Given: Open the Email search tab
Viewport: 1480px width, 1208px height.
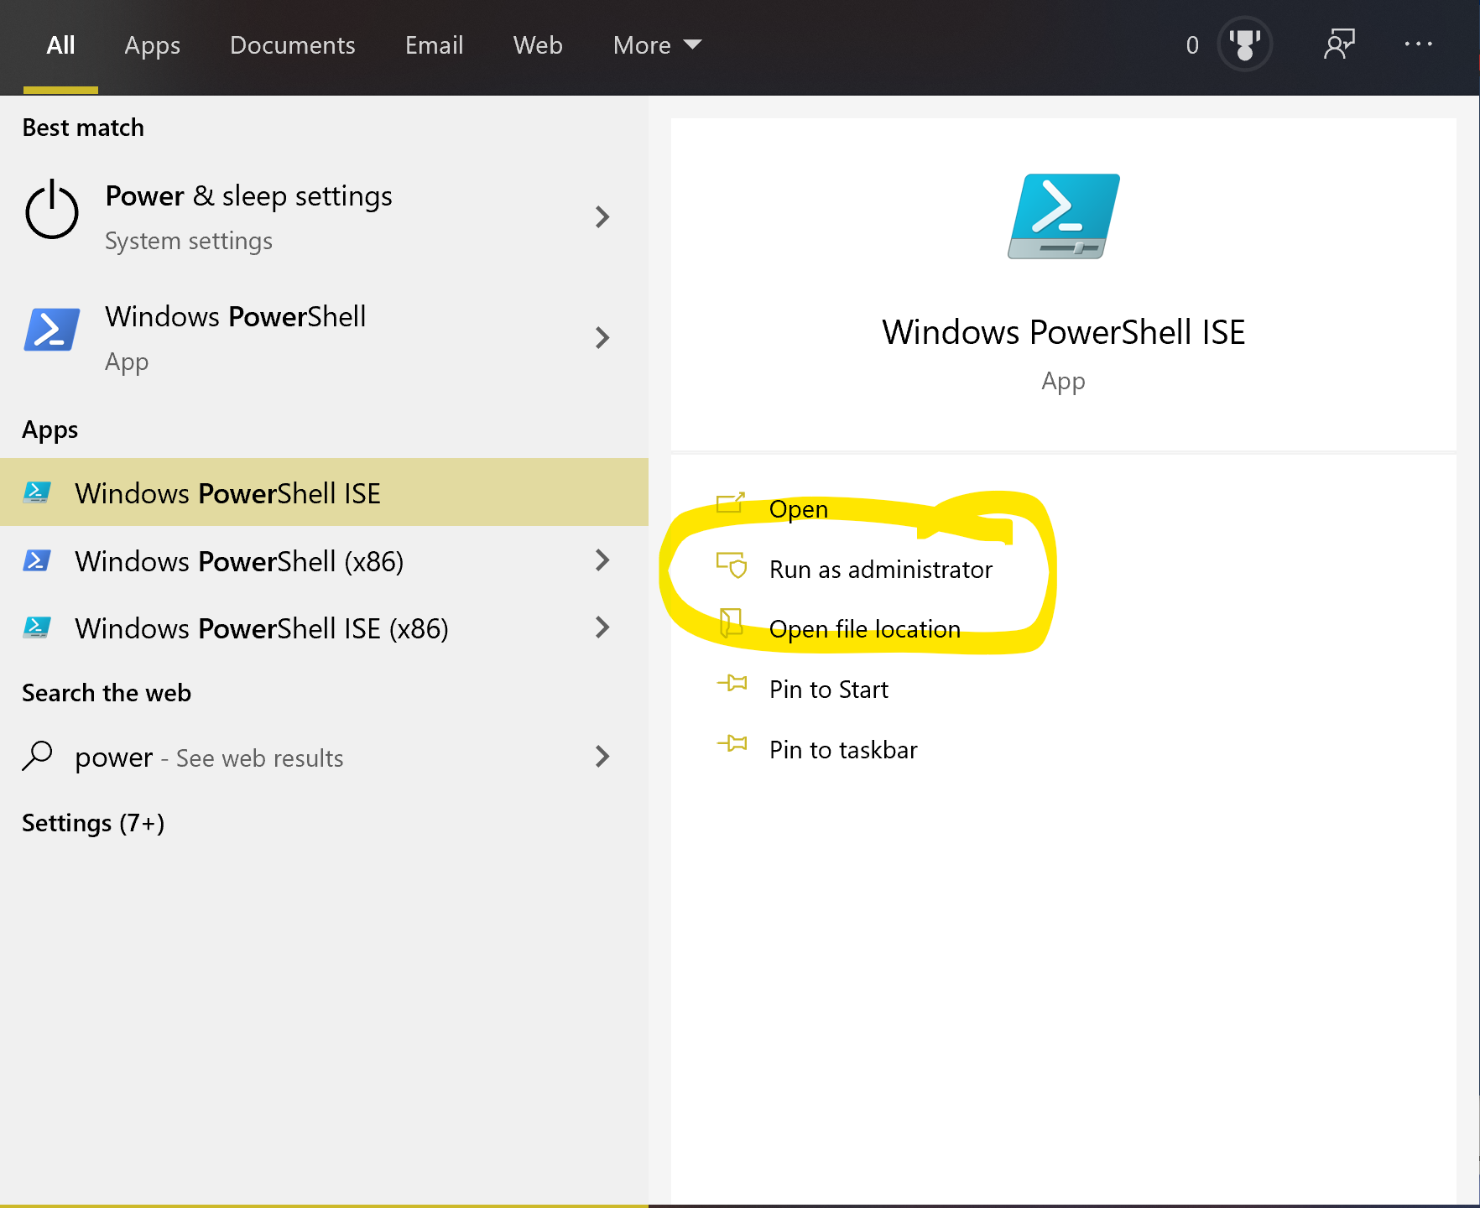Looking at the screenshot, I should tap(434, 45).
